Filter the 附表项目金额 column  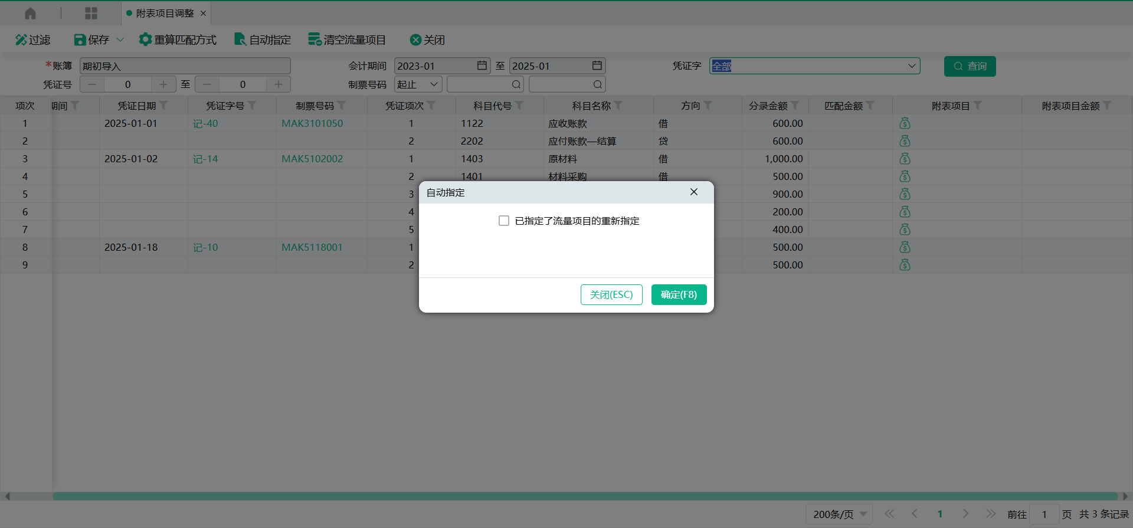pos(1107,106)
